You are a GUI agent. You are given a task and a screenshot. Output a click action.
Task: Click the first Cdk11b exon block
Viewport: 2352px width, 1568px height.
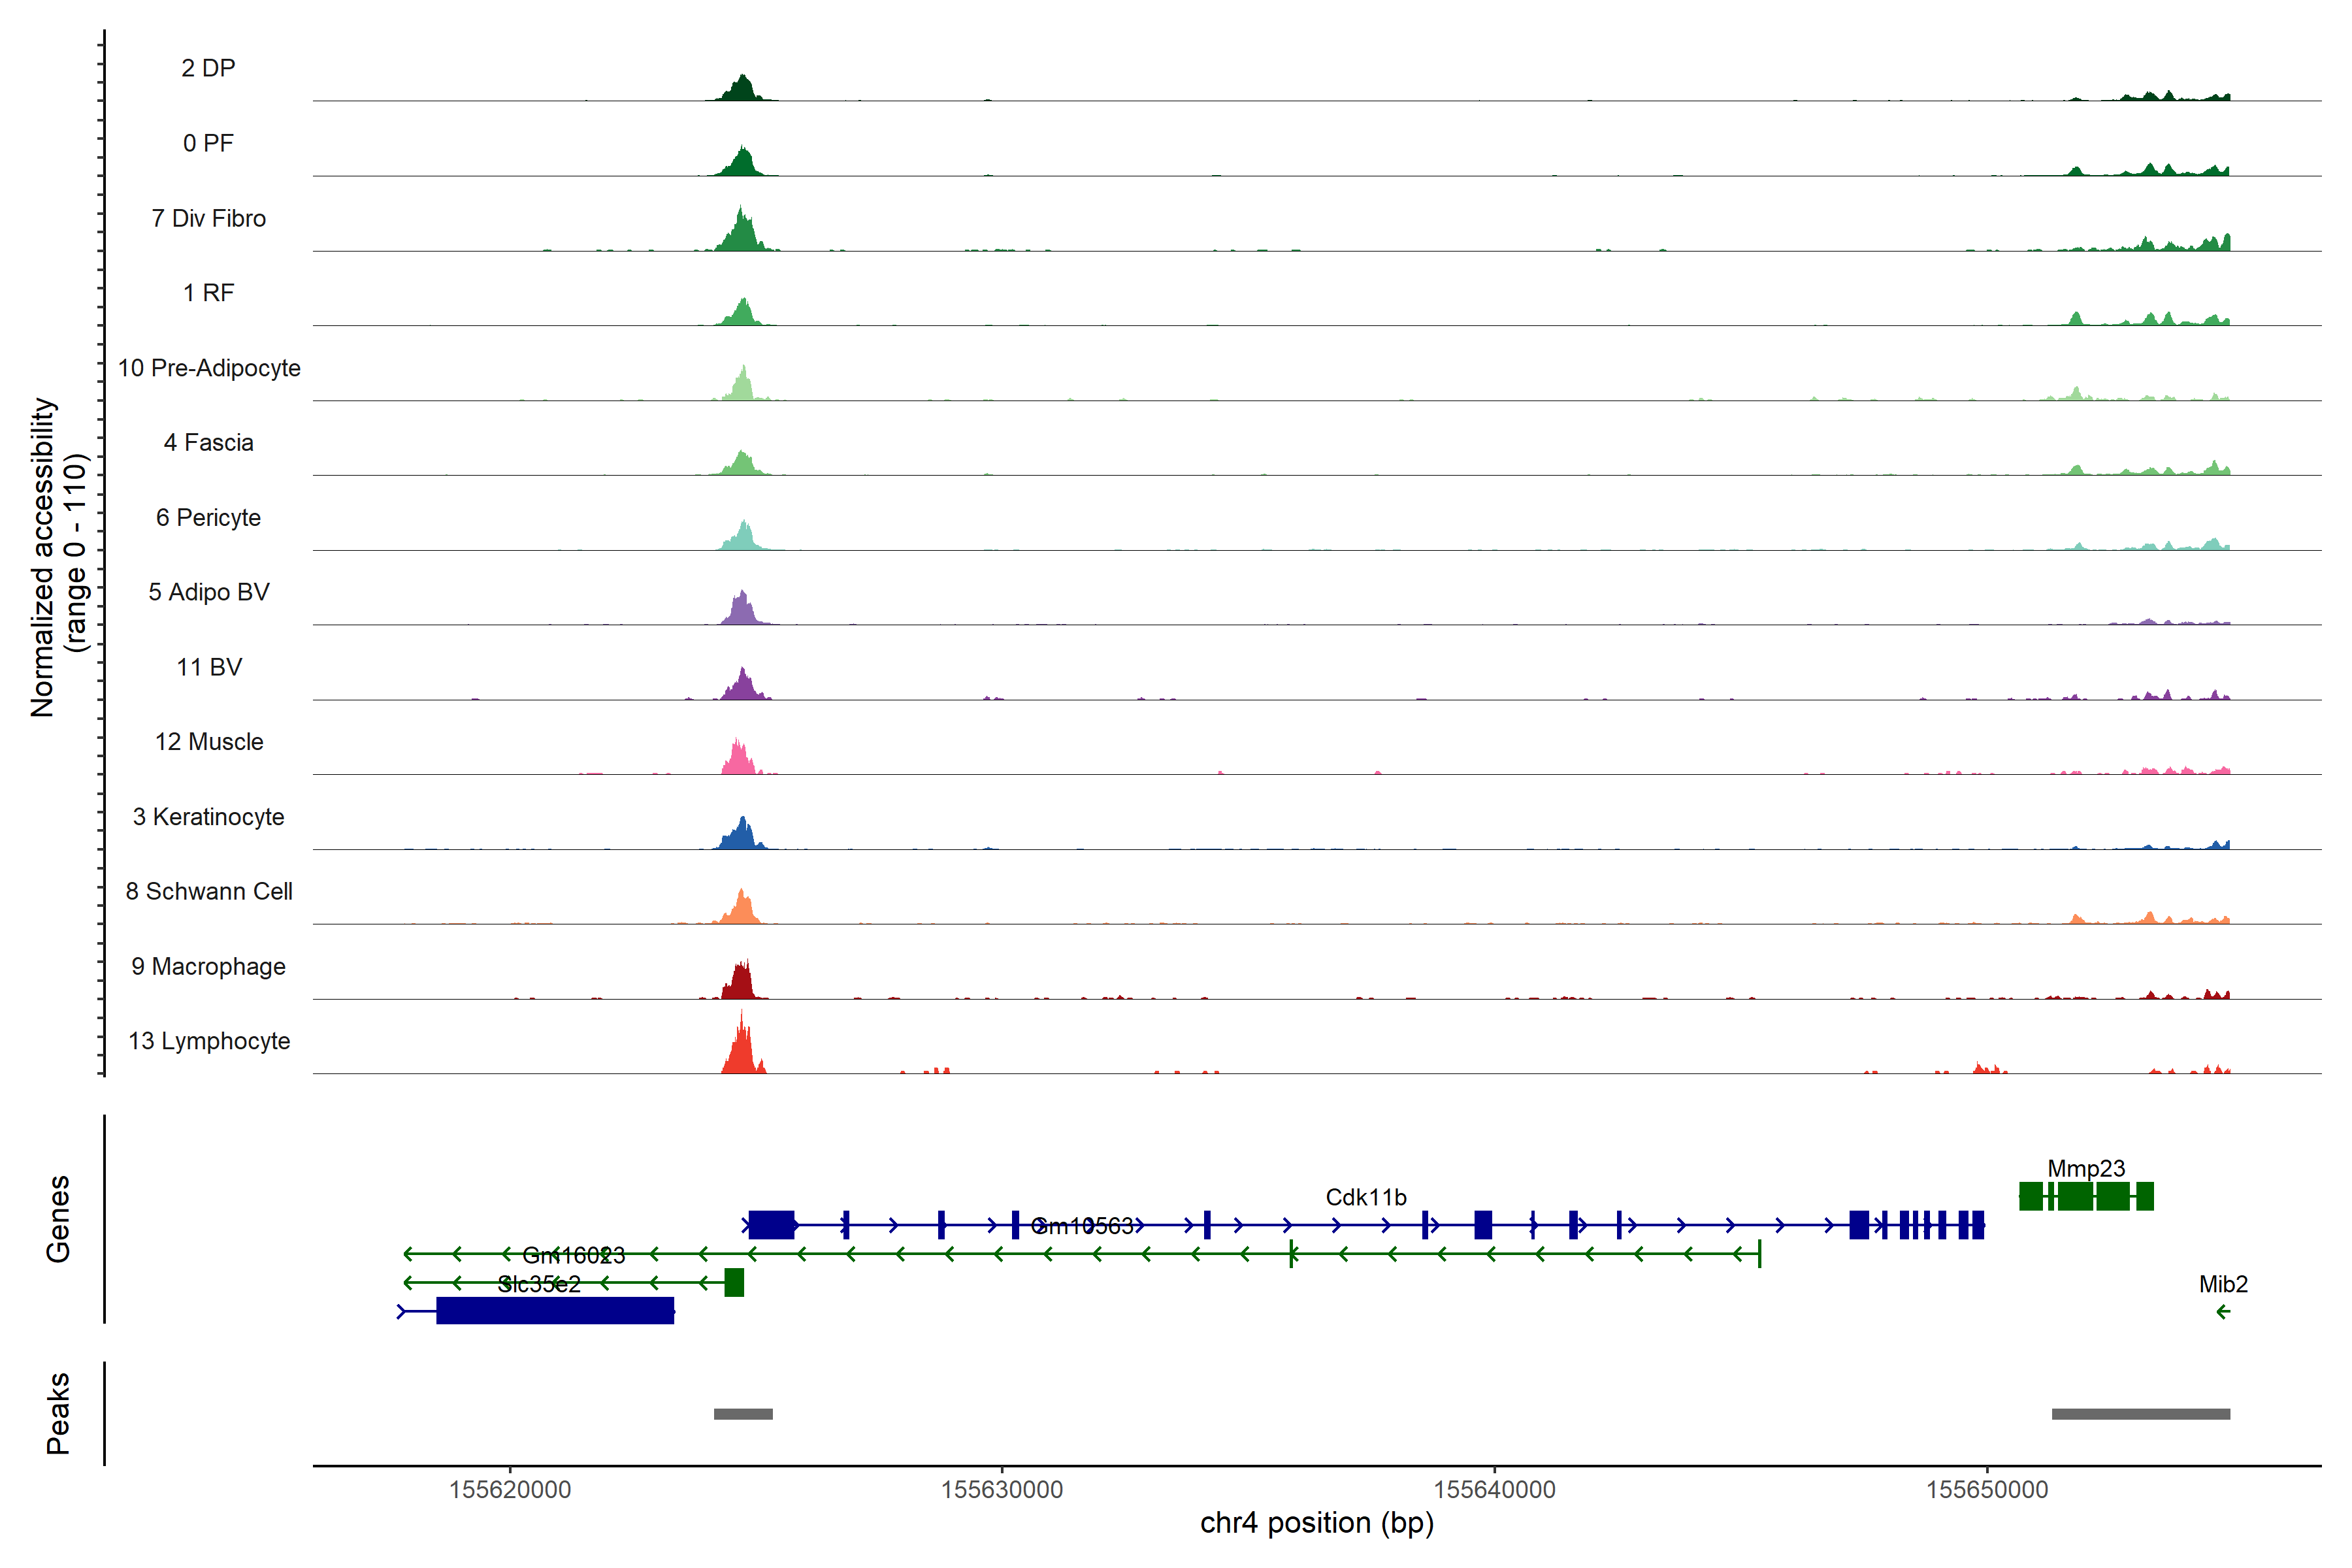[771, 1224]
